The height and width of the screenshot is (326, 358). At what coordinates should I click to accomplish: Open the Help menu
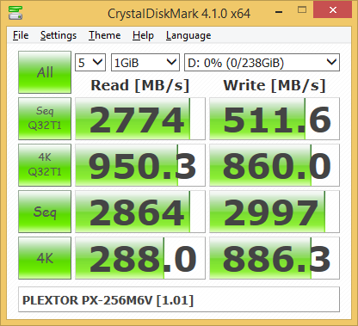143,35
